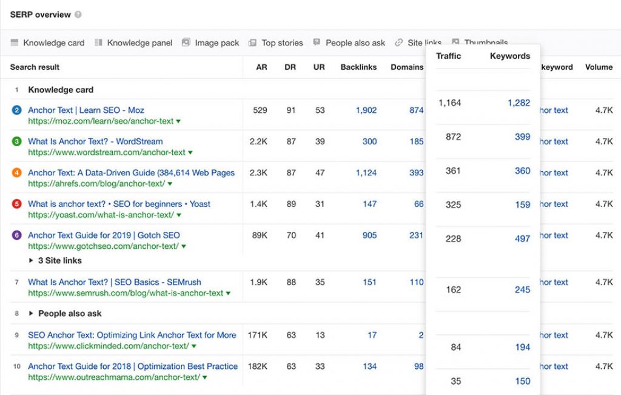Image resolution: width=621 pixels, height=395 pixels.
Task: Click the Site links chain icon
Action: [398, 42]
